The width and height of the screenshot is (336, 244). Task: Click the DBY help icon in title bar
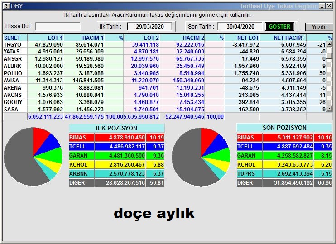(x=7, y=6)
